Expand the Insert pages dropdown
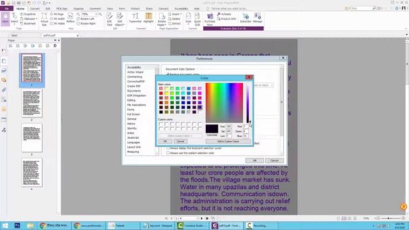This screenshot has width=409, height=230. (x=181, y=14)
